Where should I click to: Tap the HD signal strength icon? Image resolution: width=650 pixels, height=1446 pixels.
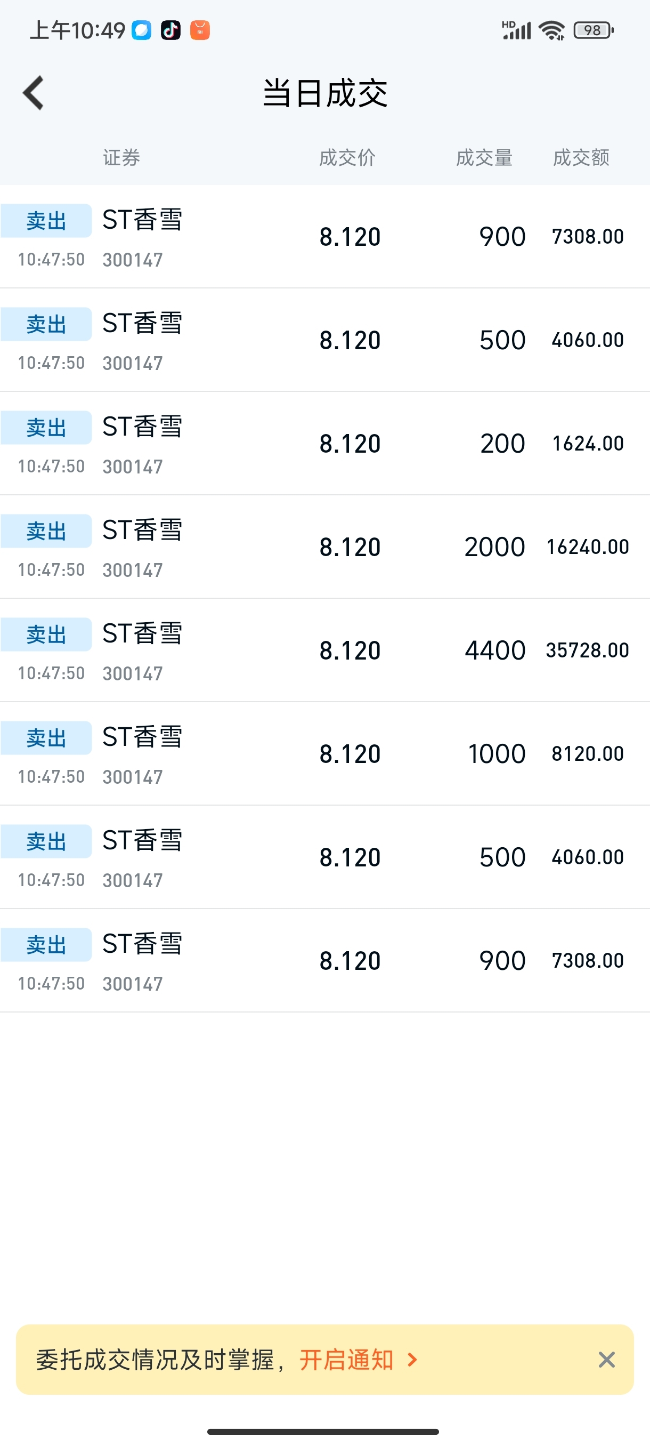(x=516, y=30)
